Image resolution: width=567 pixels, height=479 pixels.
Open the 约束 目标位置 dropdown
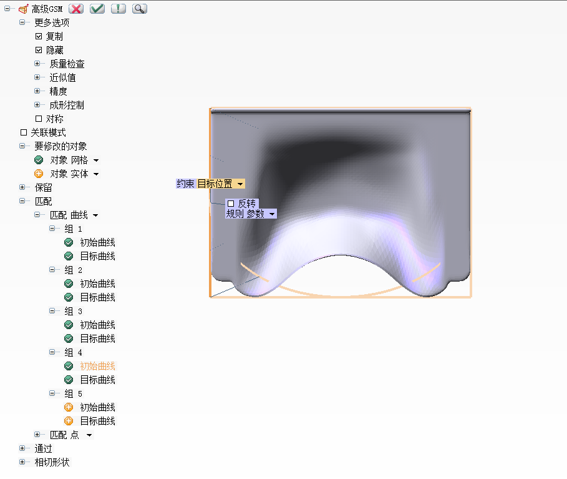pos(240,184)
